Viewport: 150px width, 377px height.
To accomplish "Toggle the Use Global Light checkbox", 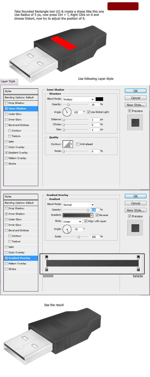I will (x=89, y=112).
